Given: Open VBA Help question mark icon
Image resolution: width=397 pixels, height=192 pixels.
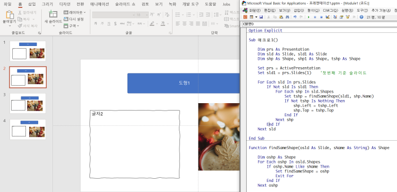Looking at the screenshot, I should coord(362,17).
